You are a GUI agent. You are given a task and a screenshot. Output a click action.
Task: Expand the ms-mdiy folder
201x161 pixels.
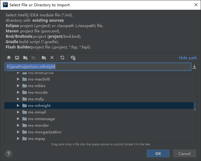pyautogui.click(x=18, y=99)
